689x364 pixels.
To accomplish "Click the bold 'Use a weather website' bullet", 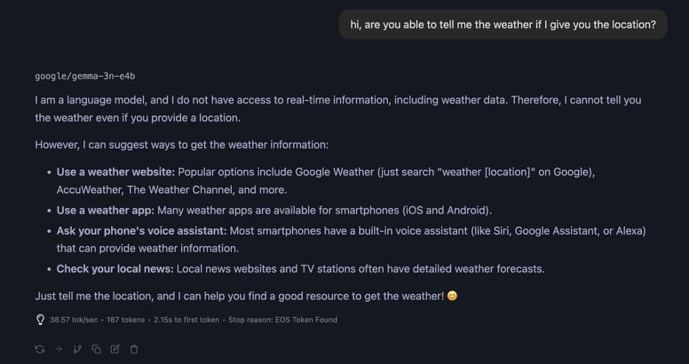I will pos(116,172).
